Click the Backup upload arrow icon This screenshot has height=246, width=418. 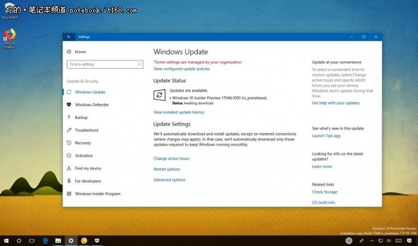(69, 117)
